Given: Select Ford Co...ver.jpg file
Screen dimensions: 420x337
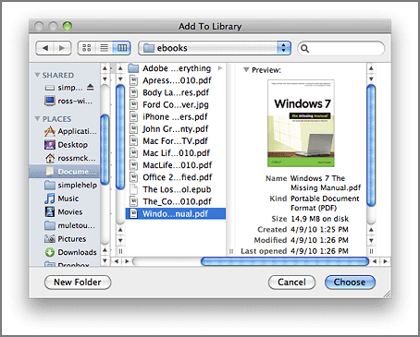Looking at the screenshot, I should pos(176,104).
